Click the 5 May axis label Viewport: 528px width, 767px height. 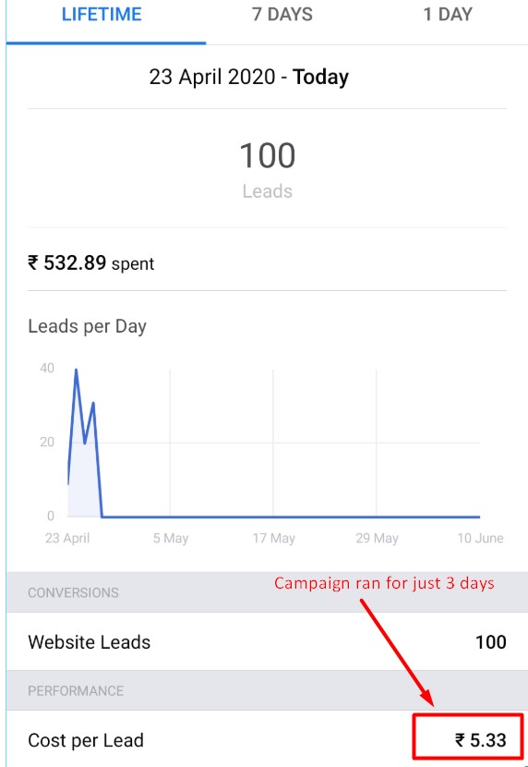point(171,538)
